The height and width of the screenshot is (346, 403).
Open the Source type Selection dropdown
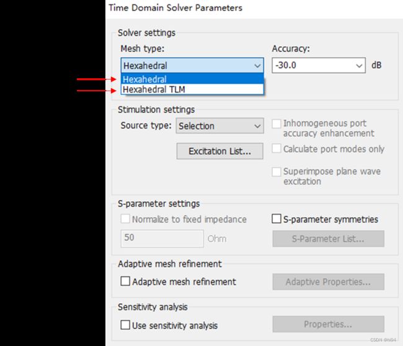tap(219, 125)
